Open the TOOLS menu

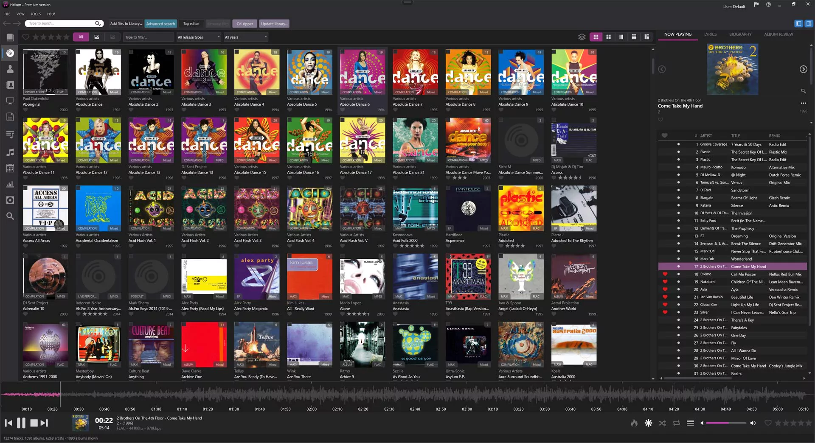point(36,14)
